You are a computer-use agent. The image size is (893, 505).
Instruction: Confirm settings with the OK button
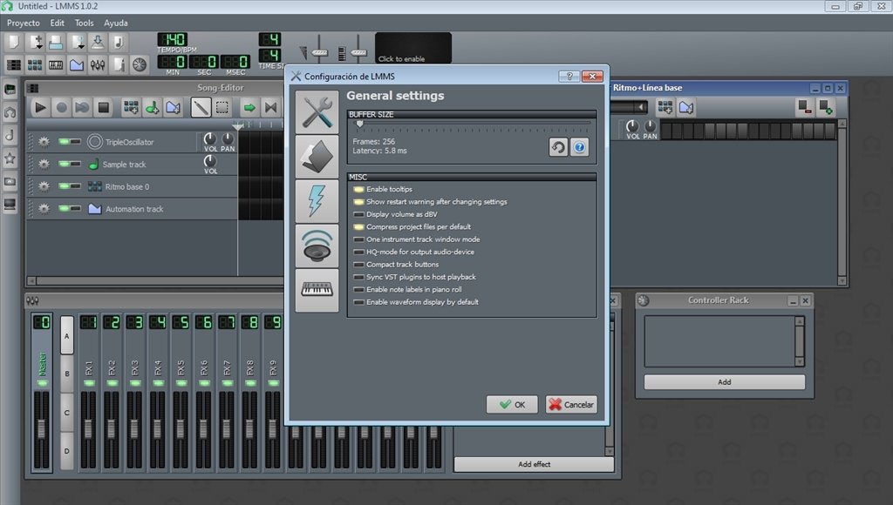click(512, 404)
